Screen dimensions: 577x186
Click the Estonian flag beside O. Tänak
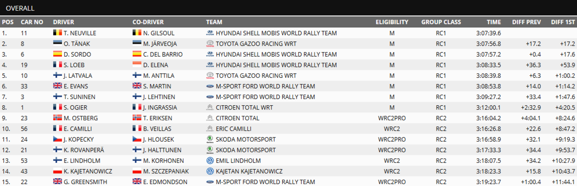click(57, 44)
